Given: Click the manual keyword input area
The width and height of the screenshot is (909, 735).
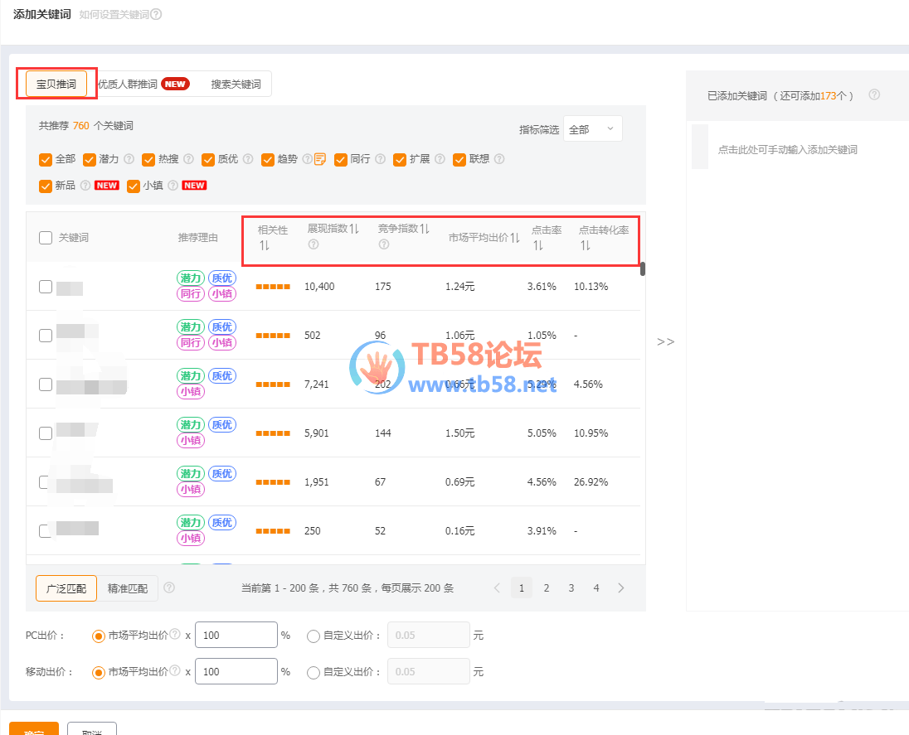Looking at the screenshot, I should pyautogui.click(x=787, y=150).
